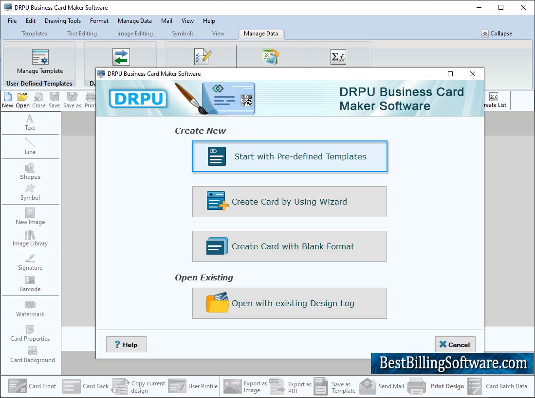
Task: Open the Drawing Tools menu
Action: tap(63, 21)
